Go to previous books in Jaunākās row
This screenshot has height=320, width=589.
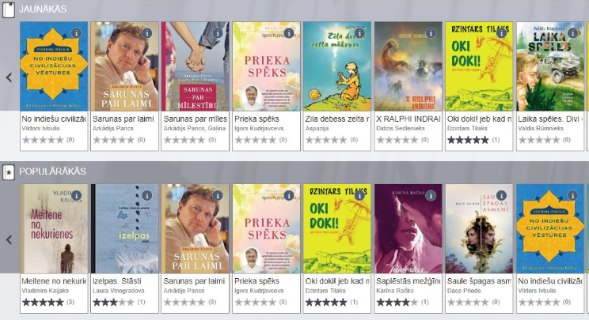(9, 77)
